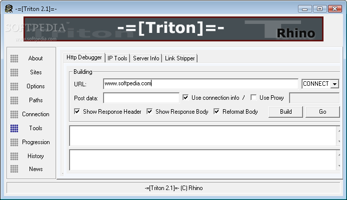Enable the Use Proxy checkbox
The image size is (347, 200).
coord(253,98)
